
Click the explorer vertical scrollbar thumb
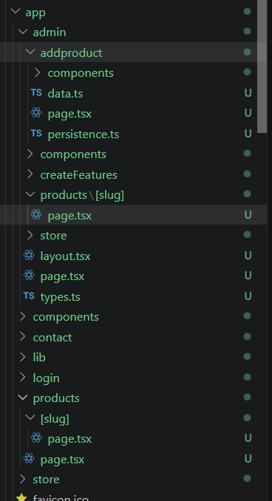[x=262, y=67]
